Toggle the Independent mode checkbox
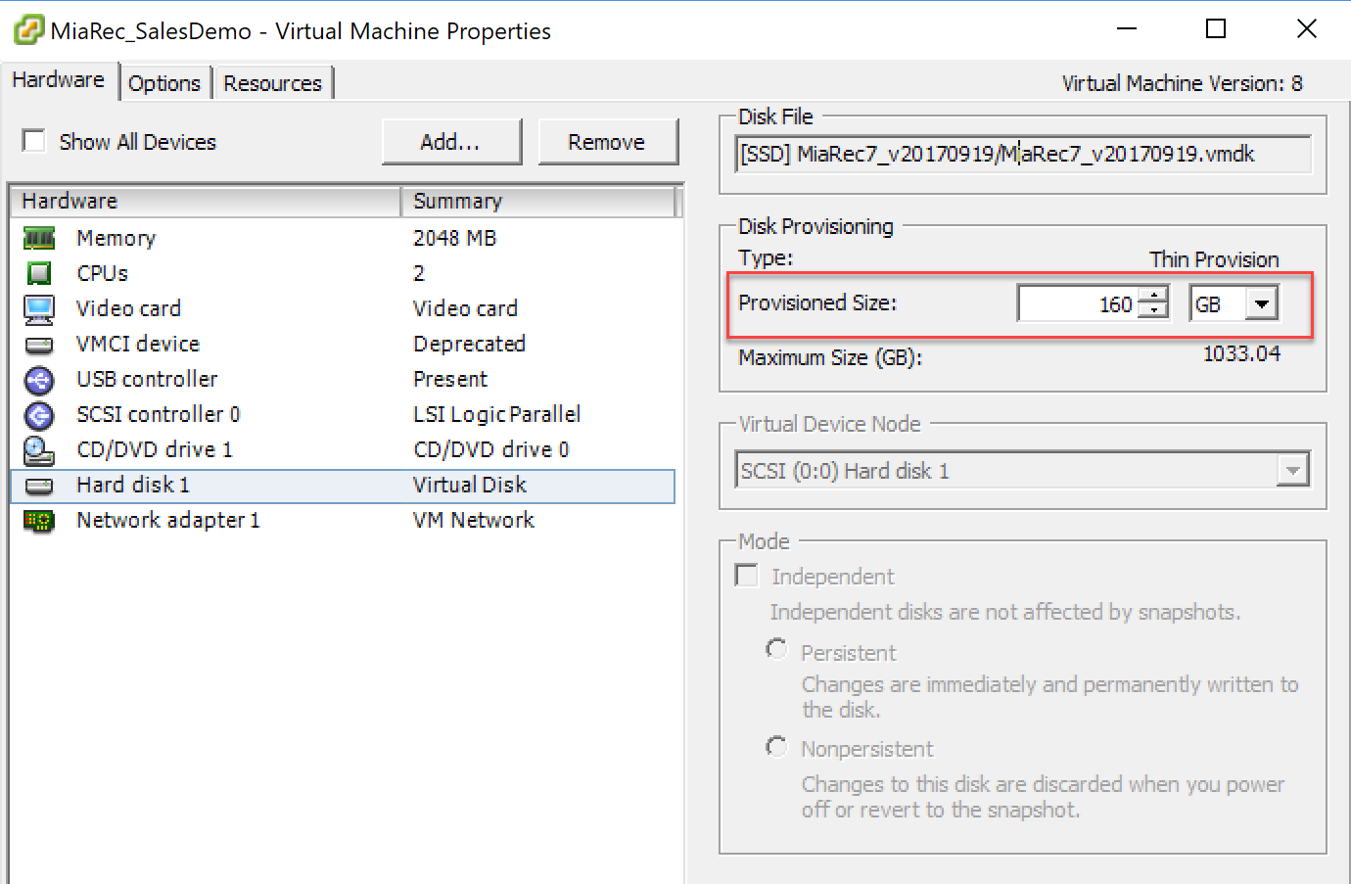 pyautogui.click(x=747, y=576)
